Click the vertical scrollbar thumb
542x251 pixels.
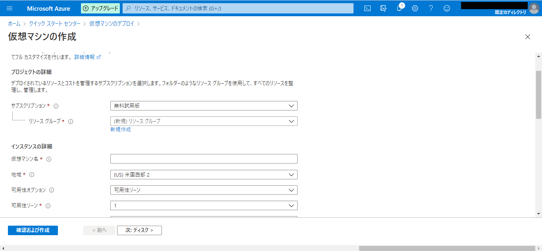(x=538, y=95)
